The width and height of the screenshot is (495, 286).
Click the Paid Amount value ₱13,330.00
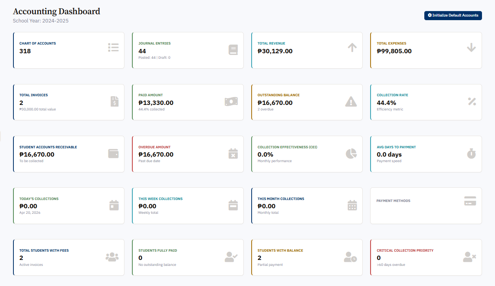(x=156, y=103)
